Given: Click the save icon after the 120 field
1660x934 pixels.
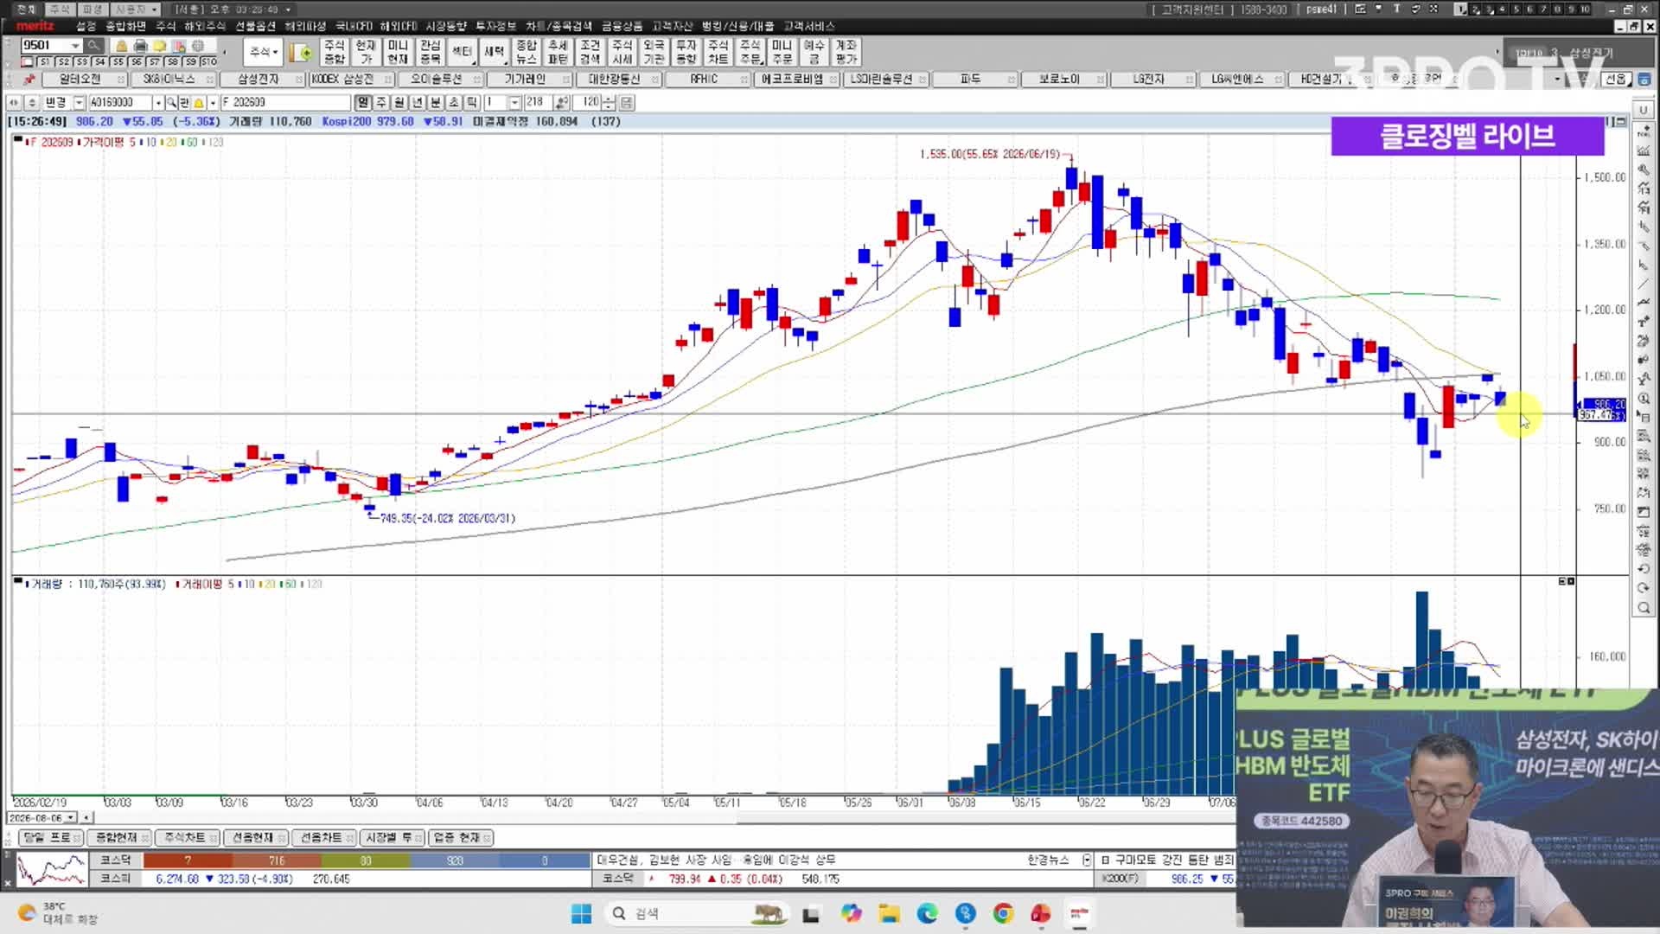Looking at the screenshot, I should click(627, 102).
